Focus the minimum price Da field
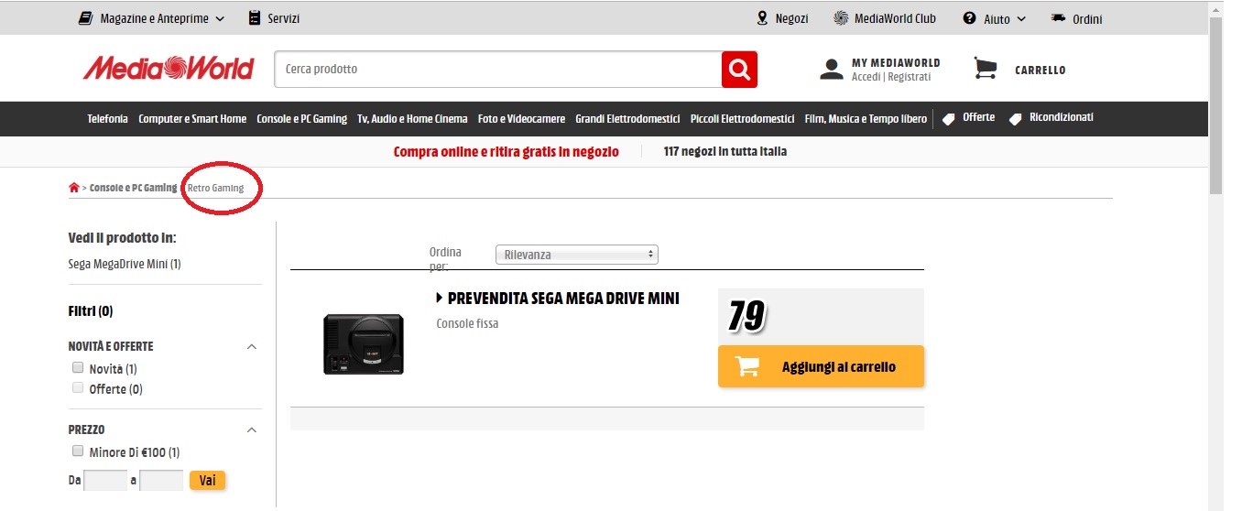1253x511 pixels. pyautogui.click(x=105, y=480)
